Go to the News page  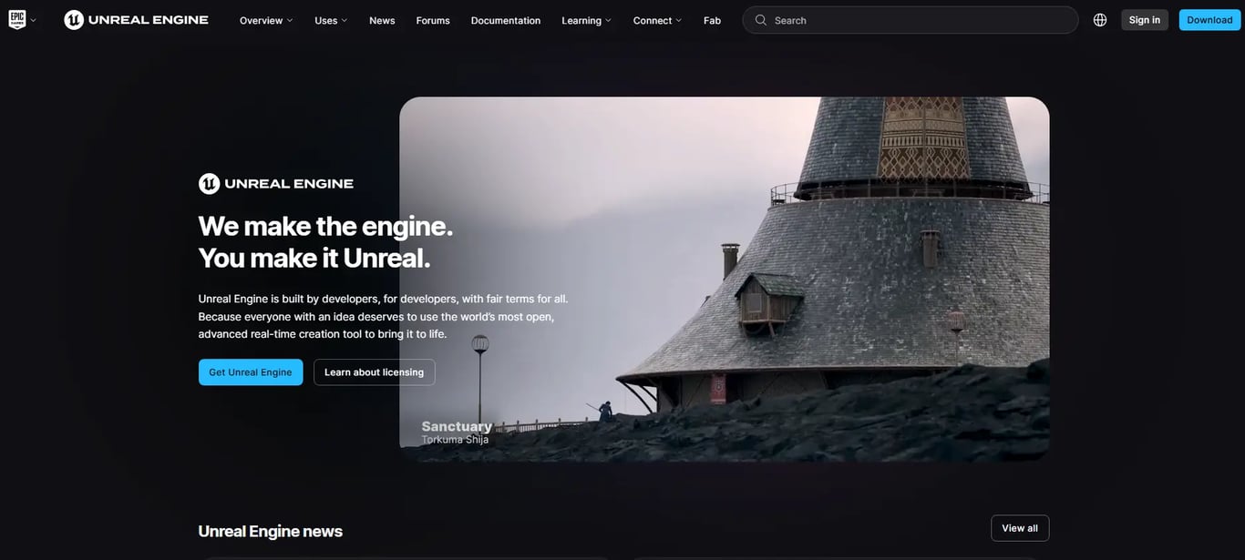click(382, 20)
